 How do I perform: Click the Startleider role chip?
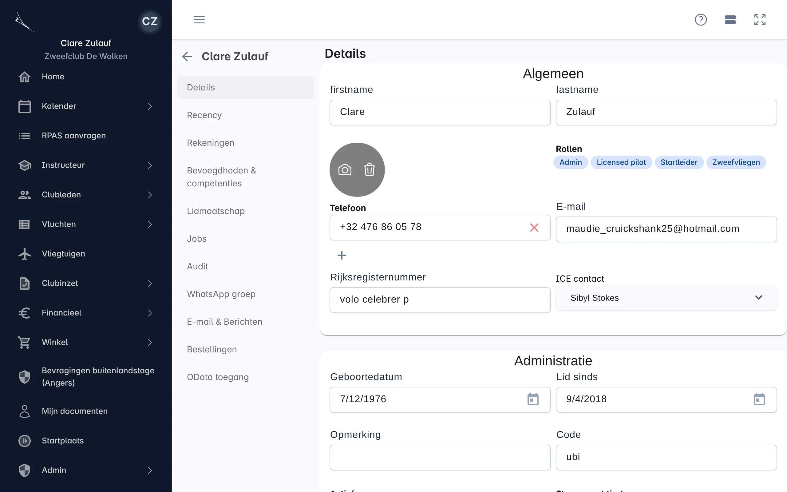tap(679, 162)
